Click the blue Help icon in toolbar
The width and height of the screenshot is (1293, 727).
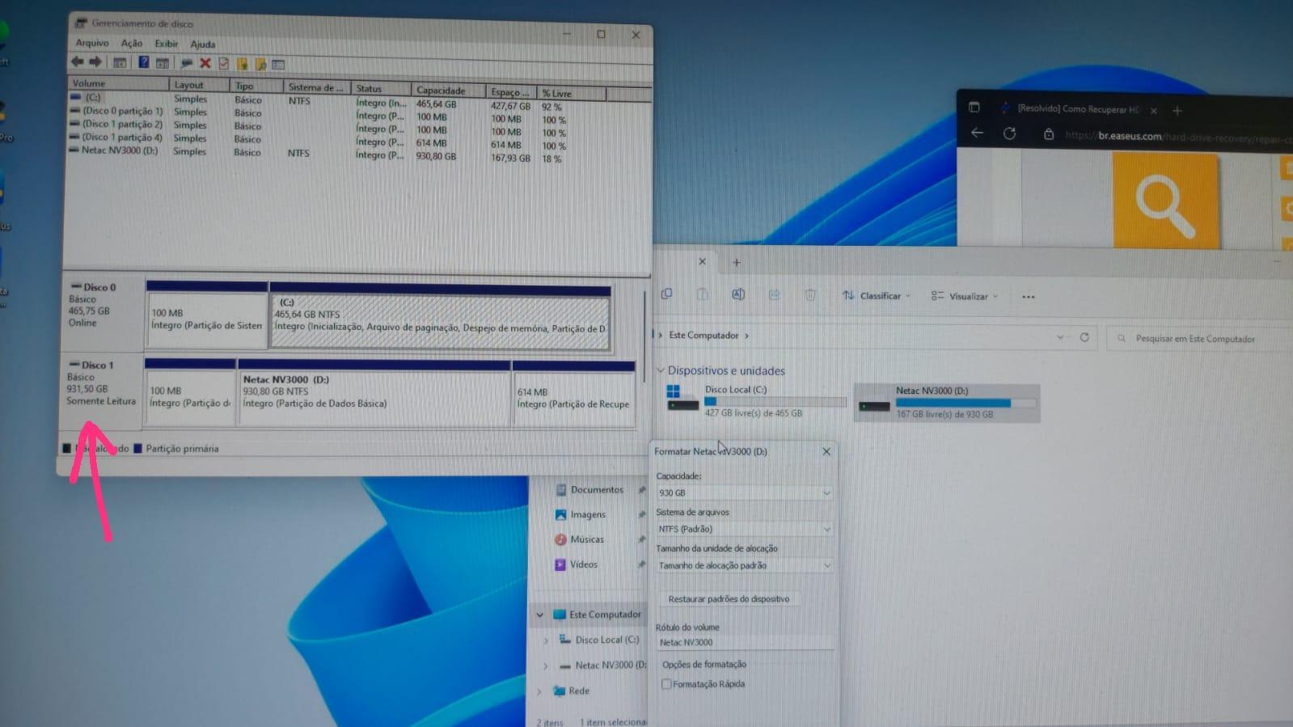tap(144, 62)
